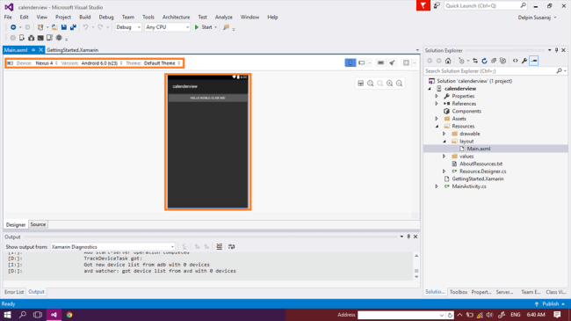
Task: Open the Show output from dropdown
Action: coord(113,247)
